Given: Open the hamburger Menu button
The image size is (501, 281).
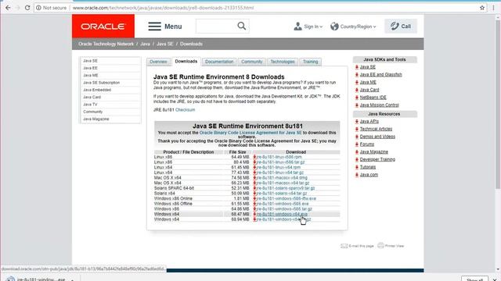Looking at the screenshot, I should coord(165,27).
